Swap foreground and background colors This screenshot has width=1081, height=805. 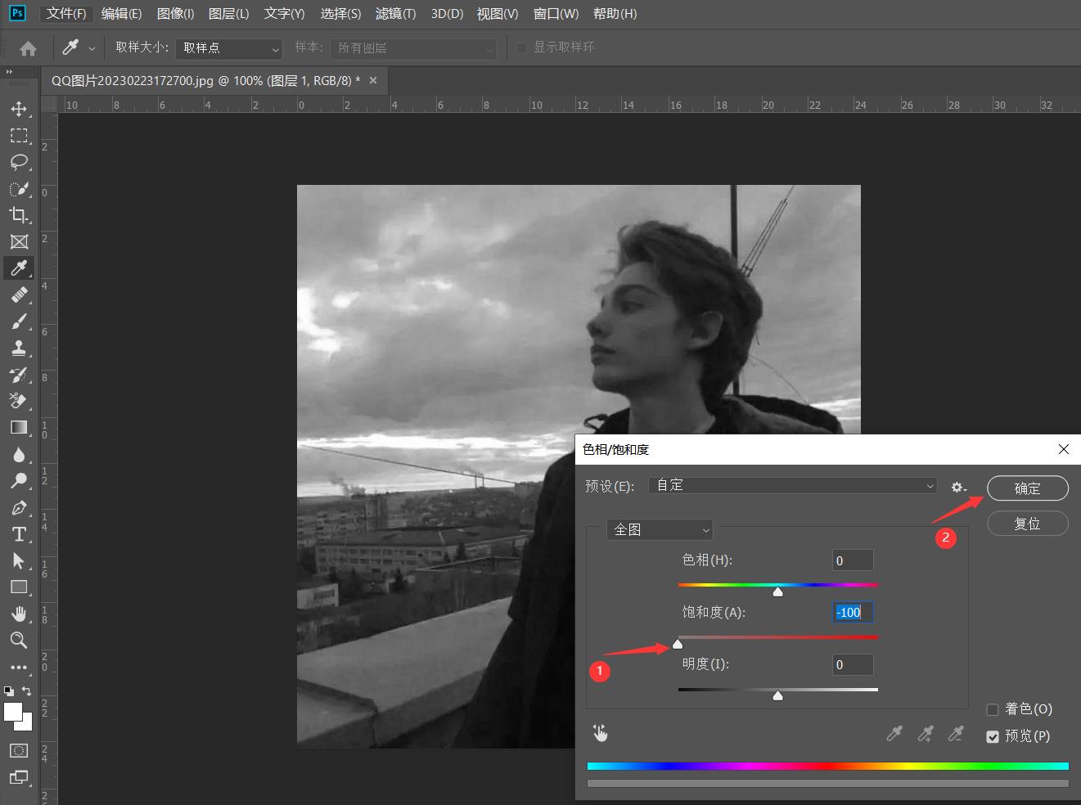26,691
